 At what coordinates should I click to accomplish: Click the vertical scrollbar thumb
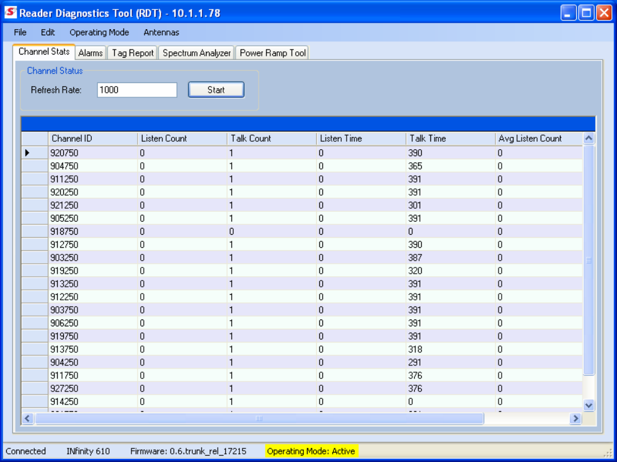pos(588,260)
